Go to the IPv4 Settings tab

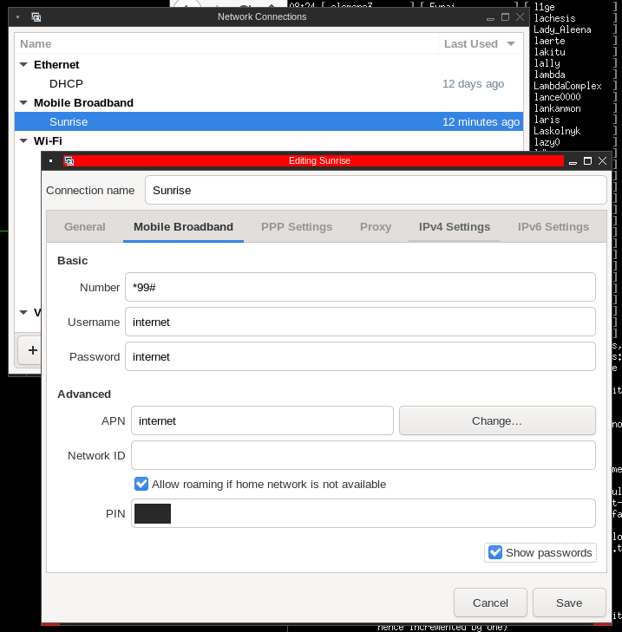point(455,227)
